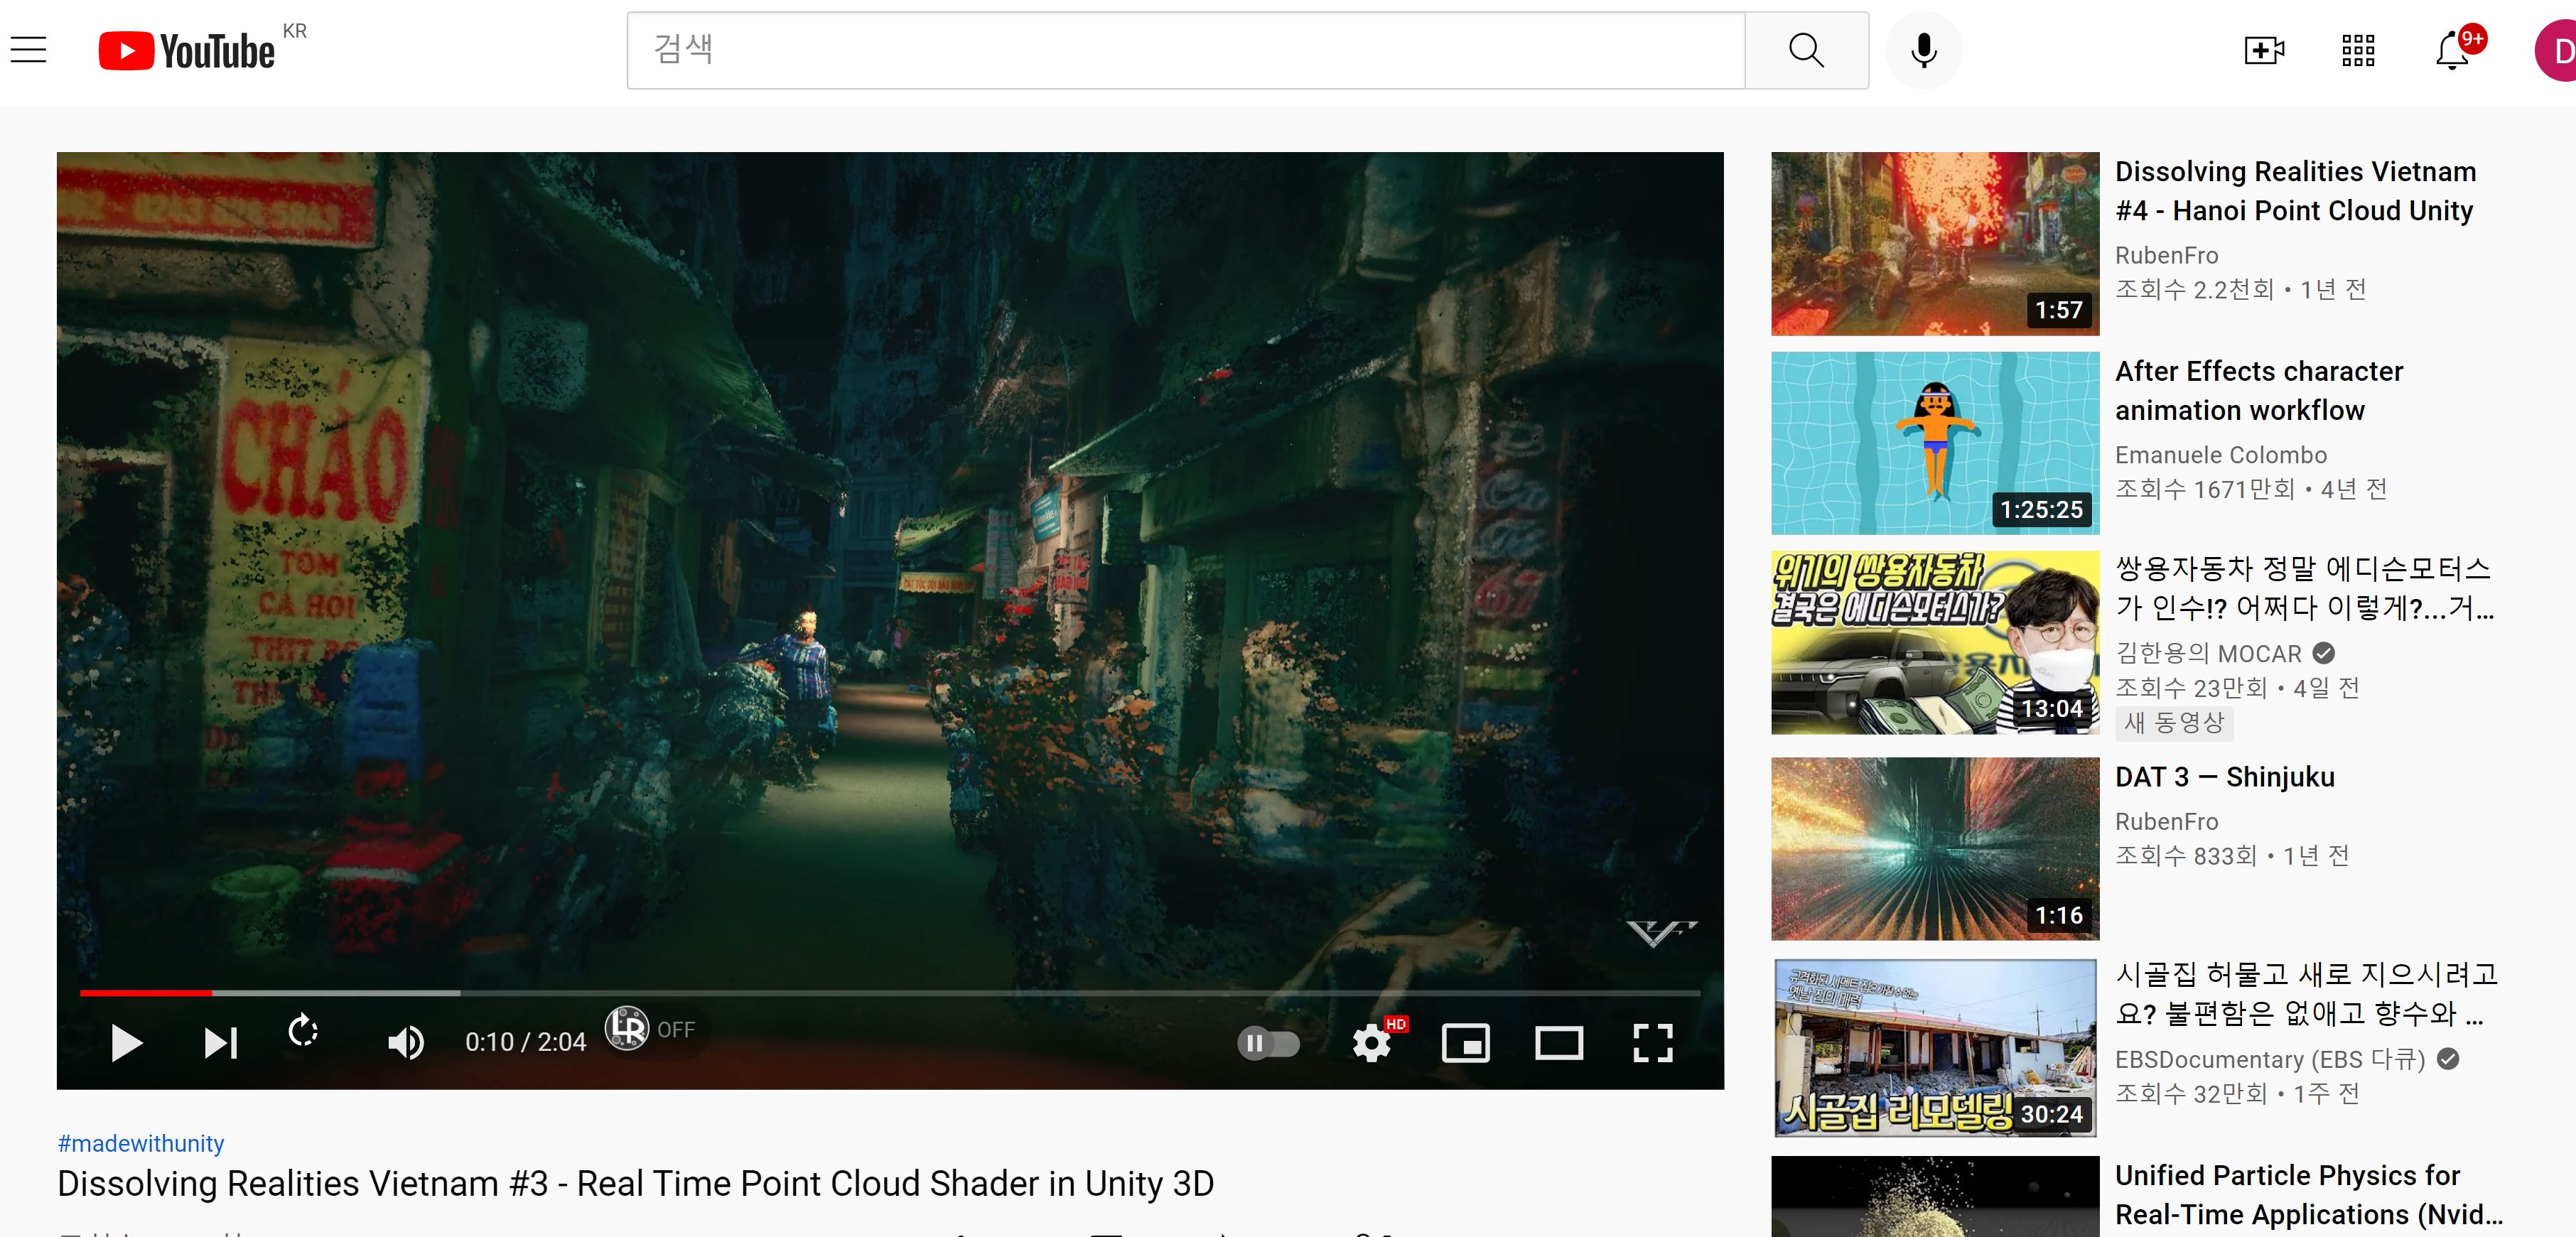
Task: Click the 조회수 833회 view count
Action: (x=2186, y=856)
